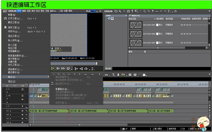Delete clip with X icon in bin toolbar
This screenshot has height=132, width=212.
(161, 11)
